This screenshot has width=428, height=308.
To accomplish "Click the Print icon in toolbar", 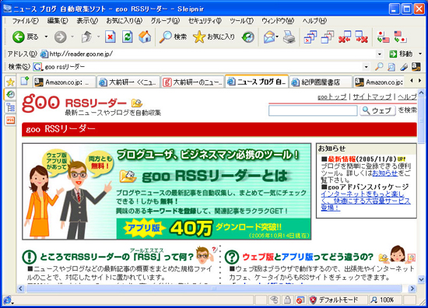I will click(x=289, y=37).
